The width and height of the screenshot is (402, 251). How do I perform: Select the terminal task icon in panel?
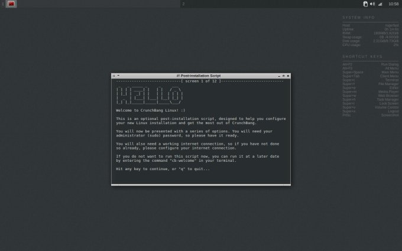11,4
